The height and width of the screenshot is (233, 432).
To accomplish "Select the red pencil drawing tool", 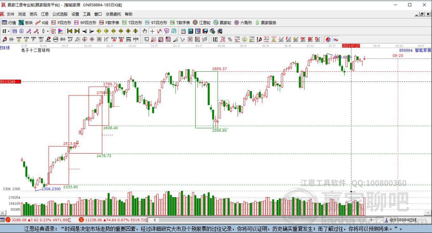I will click(x=4, y=39).
